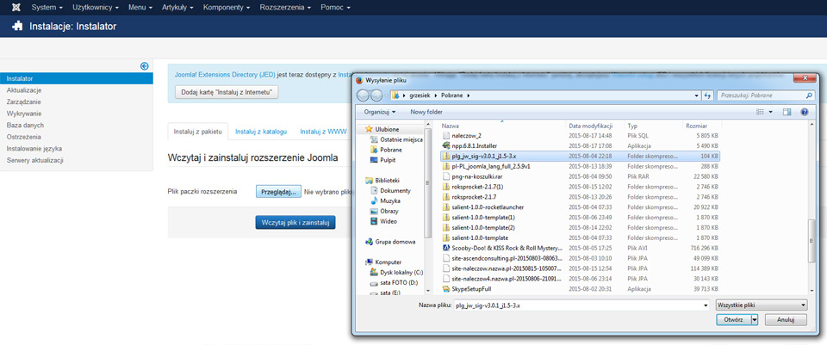Screen dimensions: 827x345
Task: Click the change view icon in the dialog
Action: pyautogui.click(x=760, y=112)
